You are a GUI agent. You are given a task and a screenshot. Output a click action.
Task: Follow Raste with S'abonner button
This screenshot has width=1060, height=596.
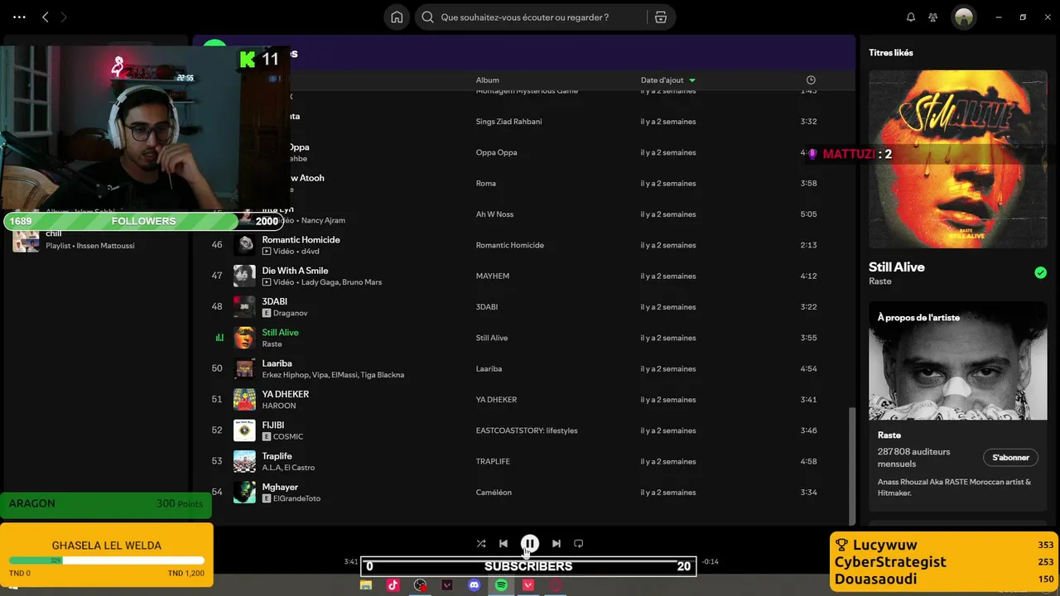pos(1010,458)
